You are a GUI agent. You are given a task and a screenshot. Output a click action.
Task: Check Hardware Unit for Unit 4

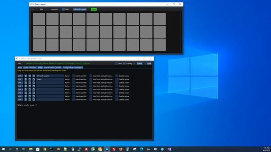[x=74, y=90]
